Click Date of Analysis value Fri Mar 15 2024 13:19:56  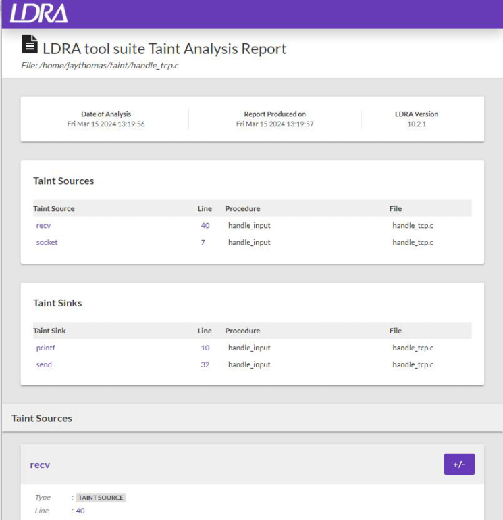tap(106, 124)
